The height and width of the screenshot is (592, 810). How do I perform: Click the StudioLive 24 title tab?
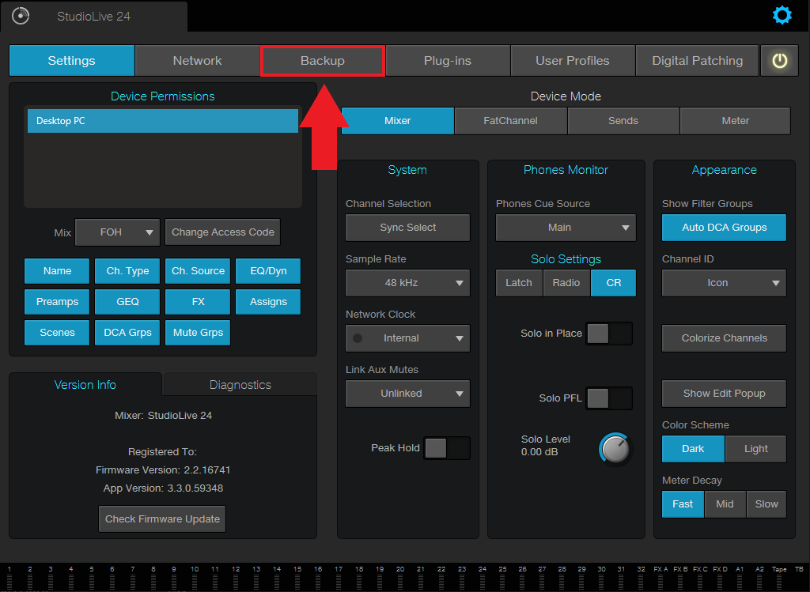coord(93,17)
